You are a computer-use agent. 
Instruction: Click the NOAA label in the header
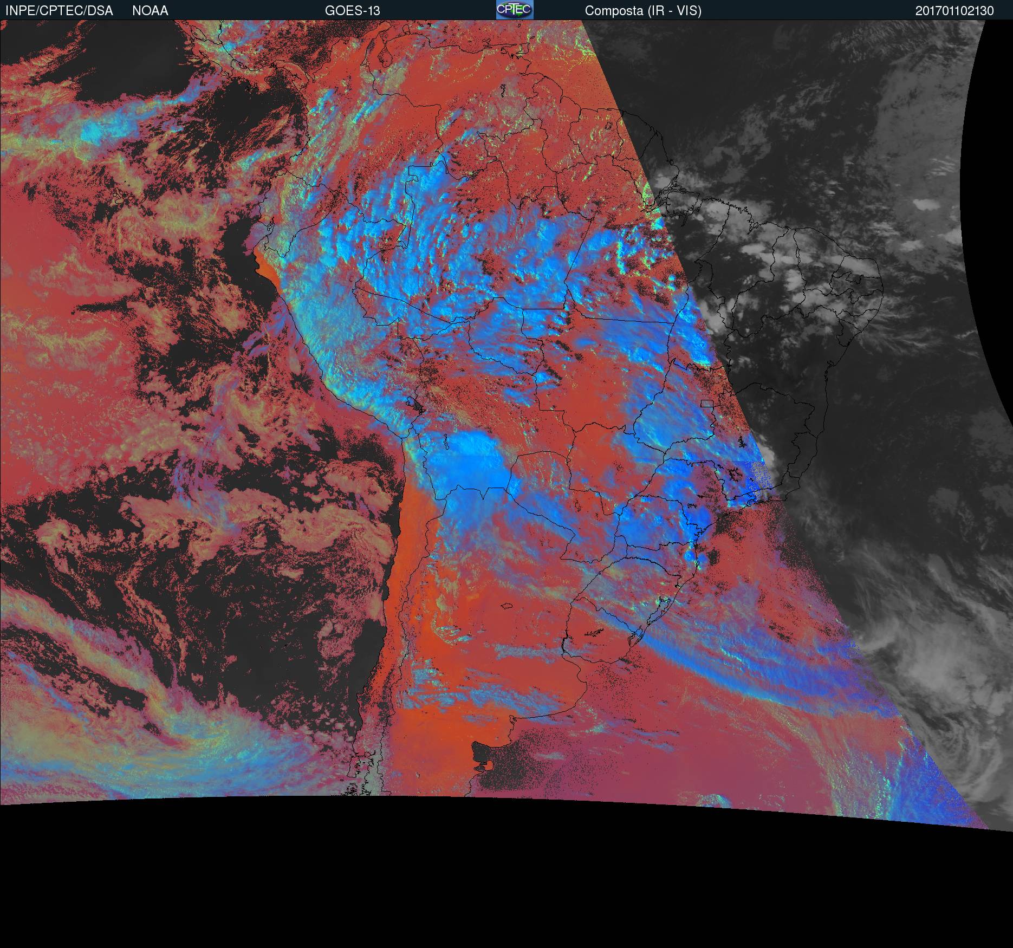click(150, 11)
